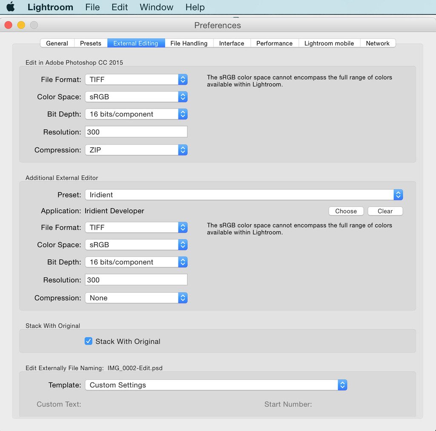
Task: Open the Lightroom mobile tab
Action: coord(329,43)
